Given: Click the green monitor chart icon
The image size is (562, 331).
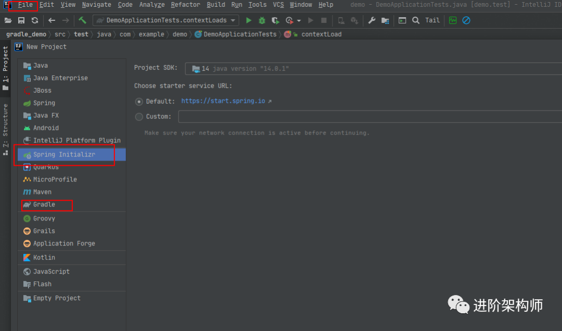Looking at the screenshot, I should (x=453, y=20).
